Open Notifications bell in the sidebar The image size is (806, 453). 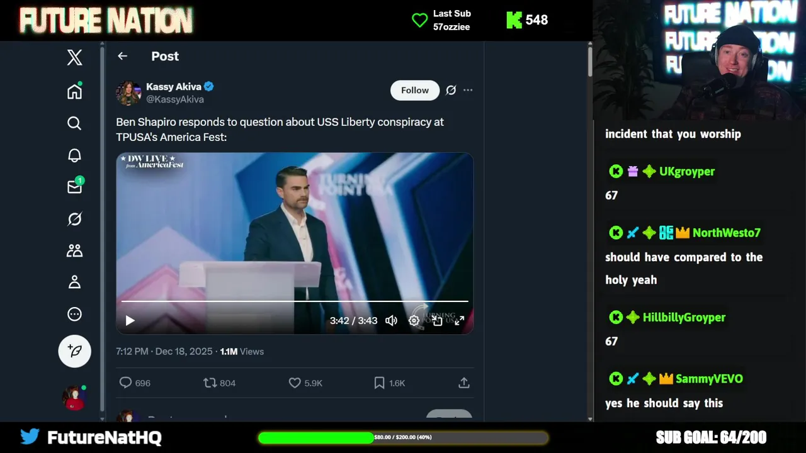pyautogui.click(x=74, y=155)
